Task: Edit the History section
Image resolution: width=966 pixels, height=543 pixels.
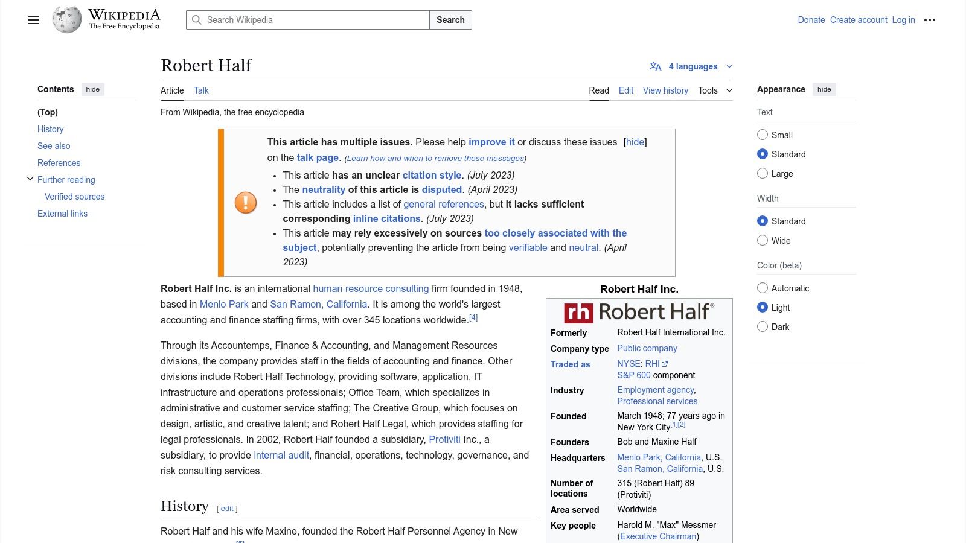Action: (227, 509)
